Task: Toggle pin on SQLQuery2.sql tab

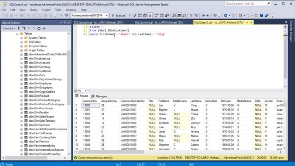Action: [247, 23]
